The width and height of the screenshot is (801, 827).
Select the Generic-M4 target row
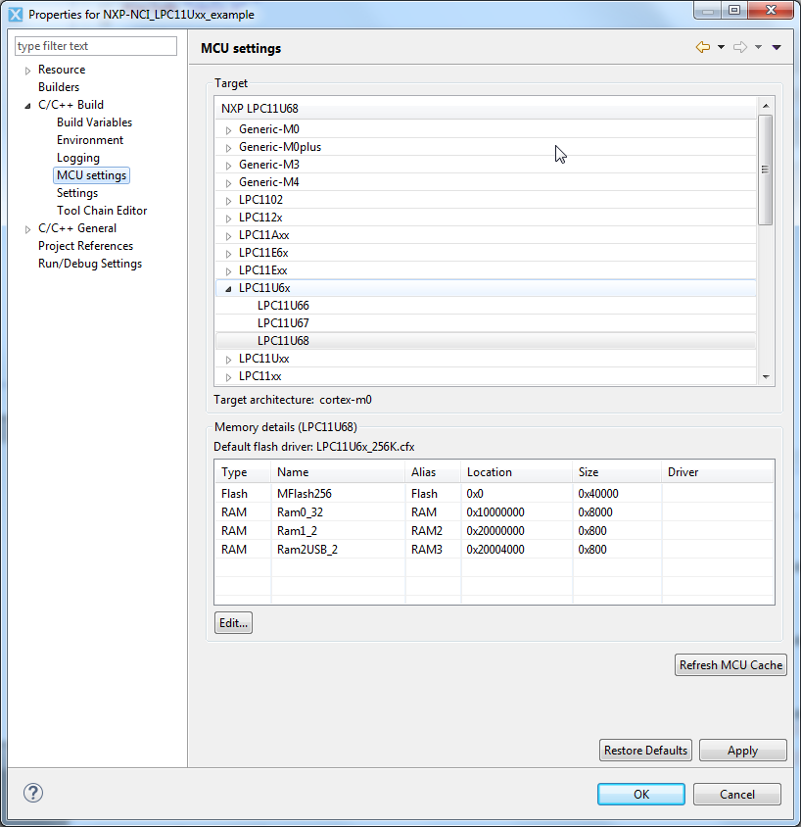click(x=486, y=182)
